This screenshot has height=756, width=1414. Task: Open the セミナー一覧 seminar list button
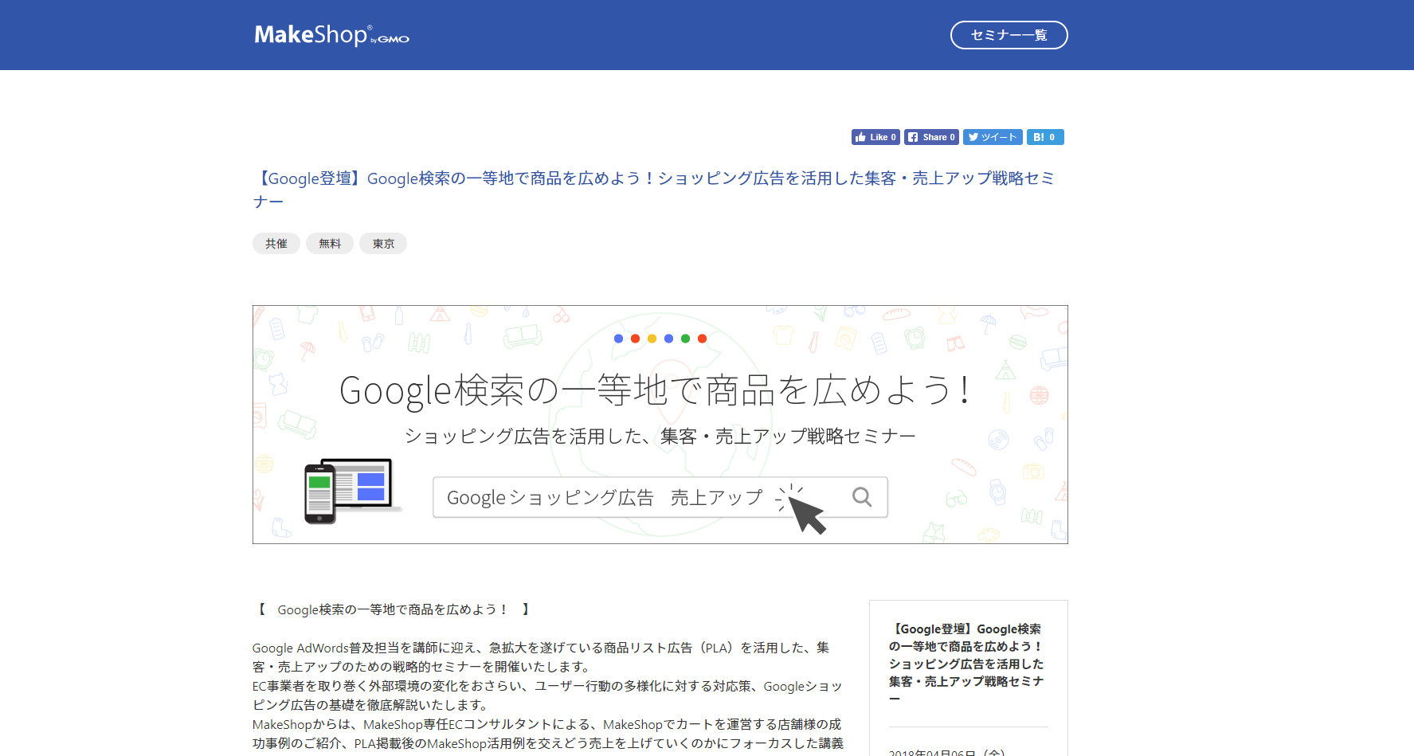click(1009, 35)
